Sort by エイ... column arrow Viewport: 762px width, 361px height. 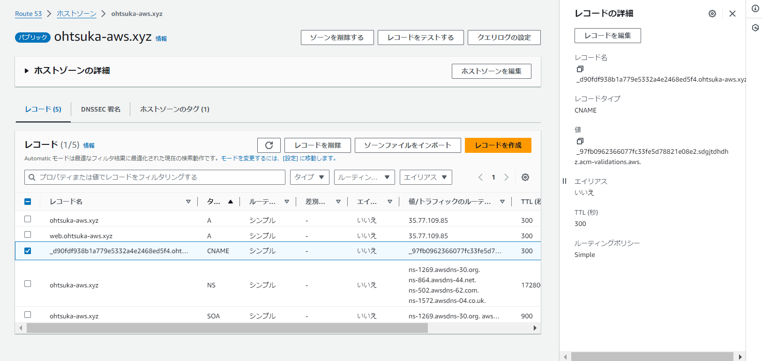[390, 202]
